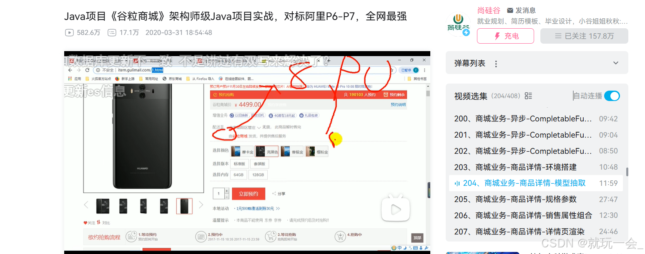Image resolution: width=645 pixels, height=254 pixels.
Task: Play episode 207 商城业务-商品详情-详情页渲染
Action: tap(536, 232)
